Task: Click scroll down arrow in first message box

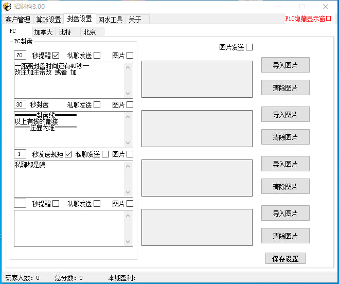Action: click(x=129, y=94)
